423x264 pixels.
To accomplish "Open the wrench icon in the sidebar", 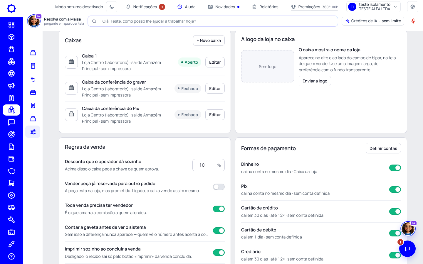I will (11, 220).
